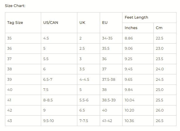Click the US/CAN 6.5-7 cell

48,80
